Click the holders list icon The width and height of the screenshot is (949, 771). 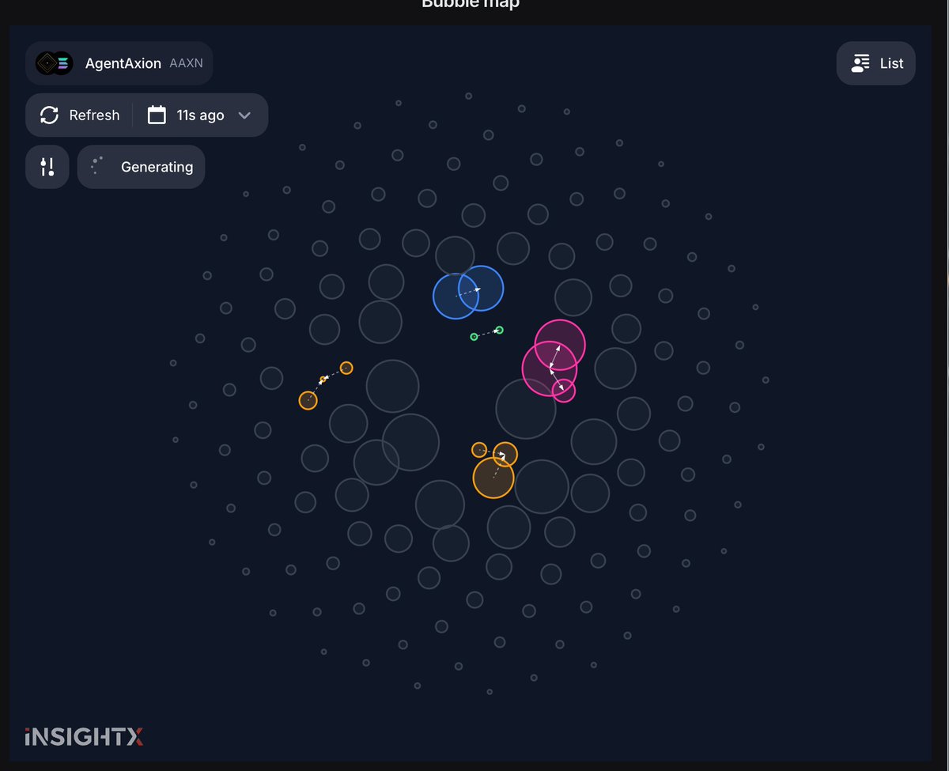pyautogui.click(x=860, y=63)
